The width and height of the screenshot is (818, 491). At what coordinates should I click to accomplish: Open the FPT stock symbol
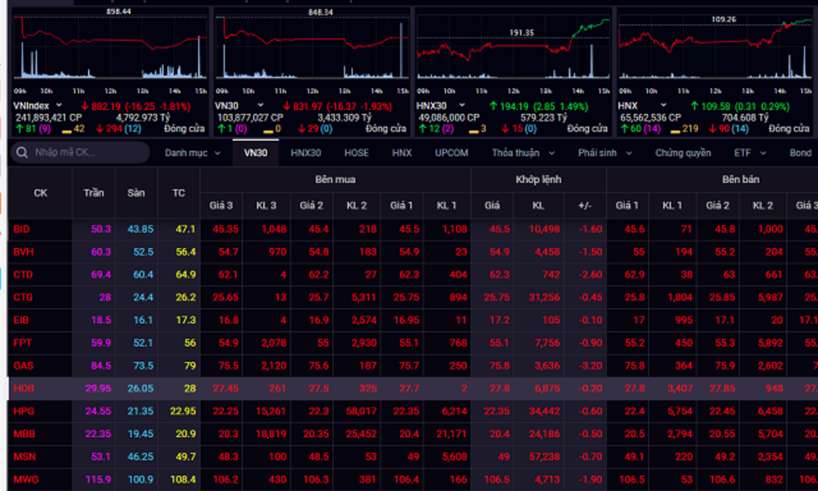click(x=22, y=342)
